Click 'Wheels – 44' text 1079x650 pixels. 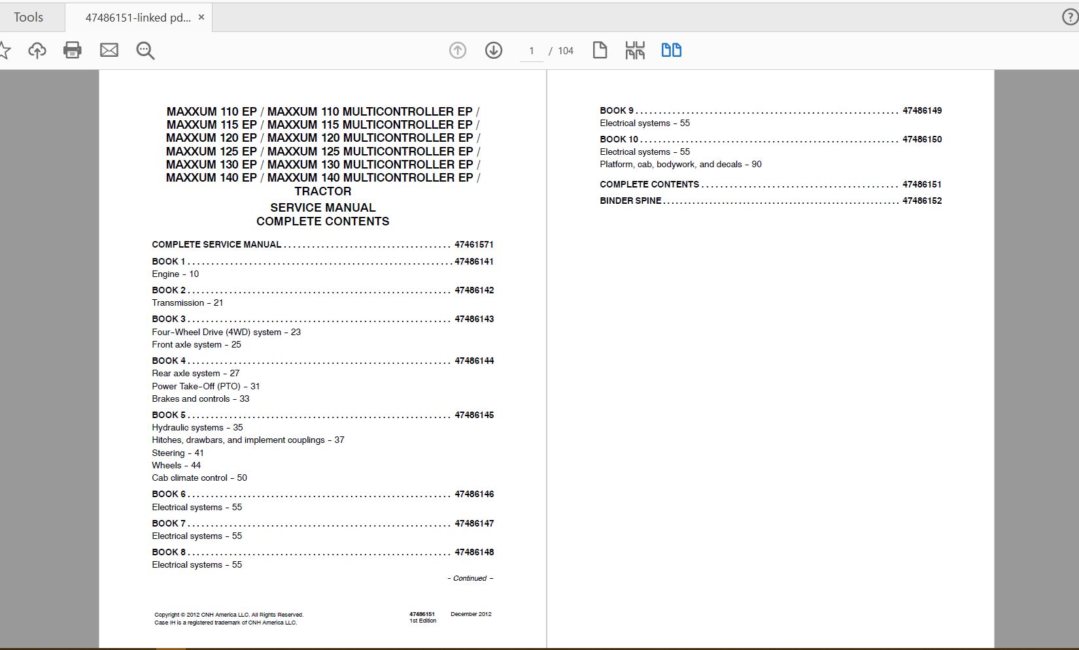coord(177,465)
